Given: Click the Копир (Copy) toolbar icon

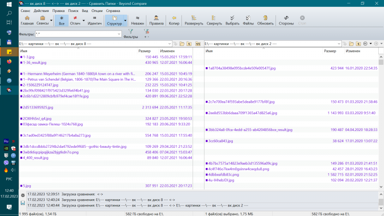Looking at the screenshot, I should (174, 20).
